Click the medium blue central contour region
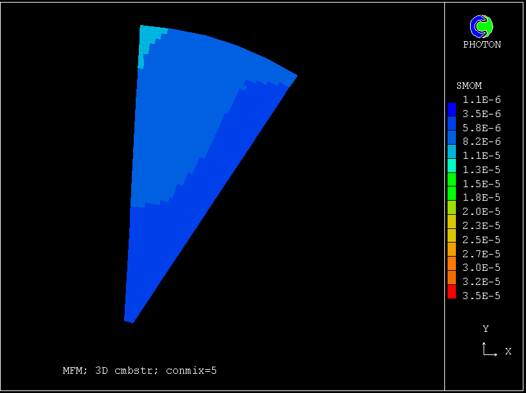 pyautogui.click(x=180, y=116)
